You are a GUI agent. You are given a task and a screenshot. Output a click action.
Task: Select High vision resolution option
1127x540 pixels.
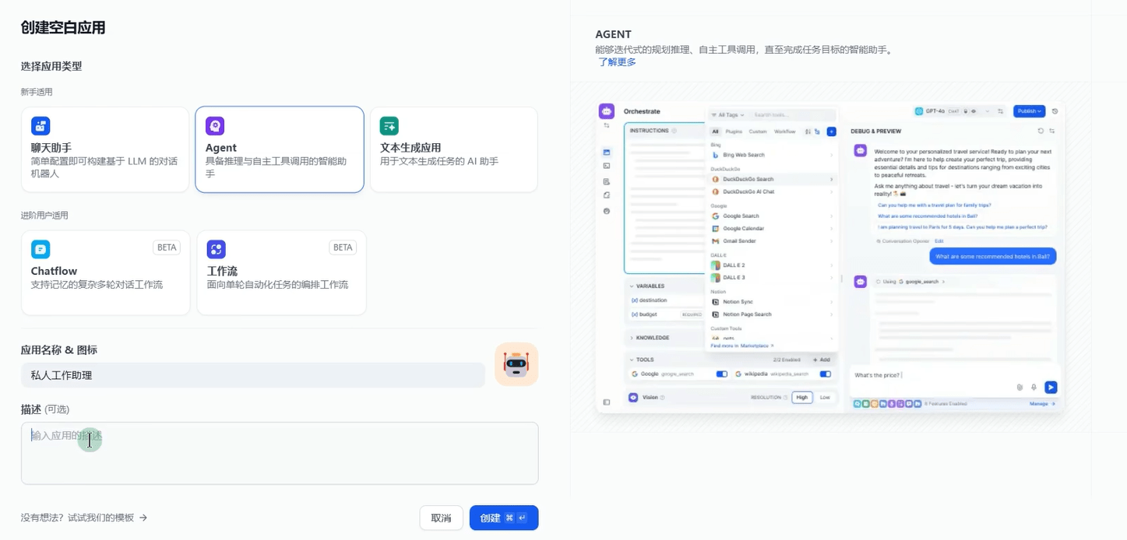[801, 398]
